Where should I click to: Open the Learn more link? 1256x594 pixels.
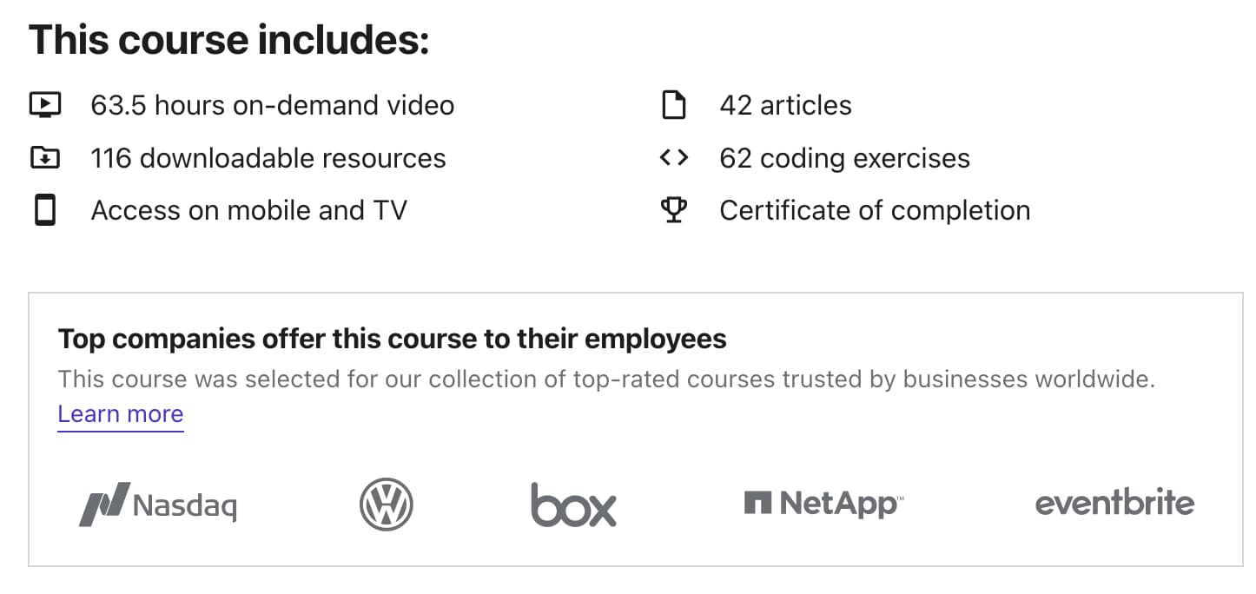[120, 414]
